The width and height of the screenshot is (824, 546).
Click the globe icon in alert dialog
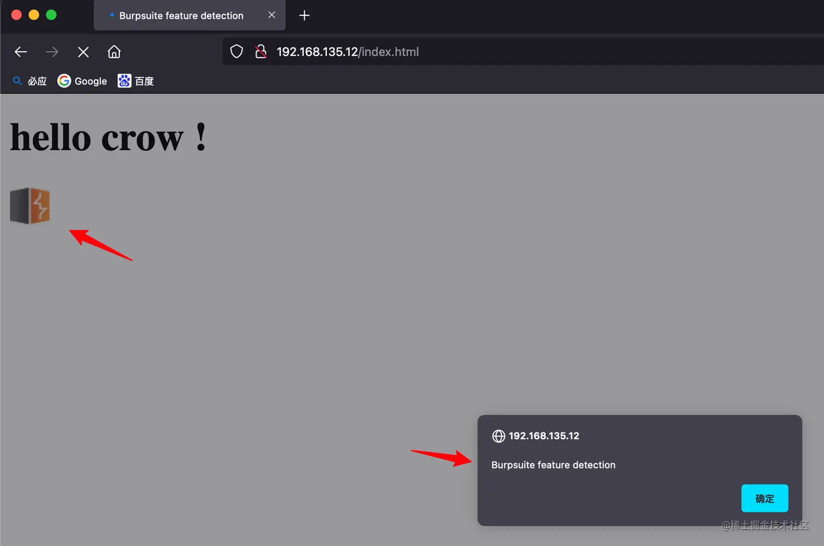(x=499, y=436)
